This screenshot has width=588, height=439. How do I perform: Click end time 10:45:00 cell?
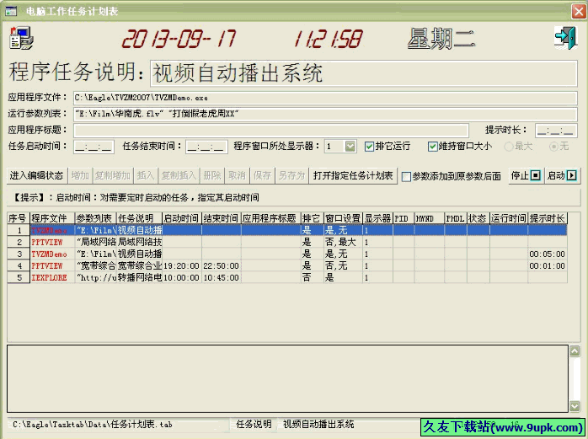pos(222,278)
